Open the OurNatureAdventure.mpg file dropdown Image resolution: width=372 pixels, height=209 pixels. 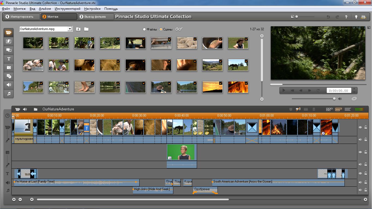pyautogui.click(x=70, y=29)
